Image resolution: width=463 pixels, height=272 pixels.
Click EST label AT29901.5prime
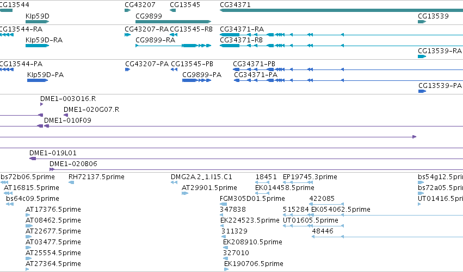tap(209, 188)
